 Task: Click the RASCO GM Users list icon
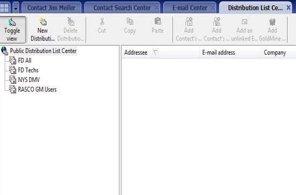[13, 89]
